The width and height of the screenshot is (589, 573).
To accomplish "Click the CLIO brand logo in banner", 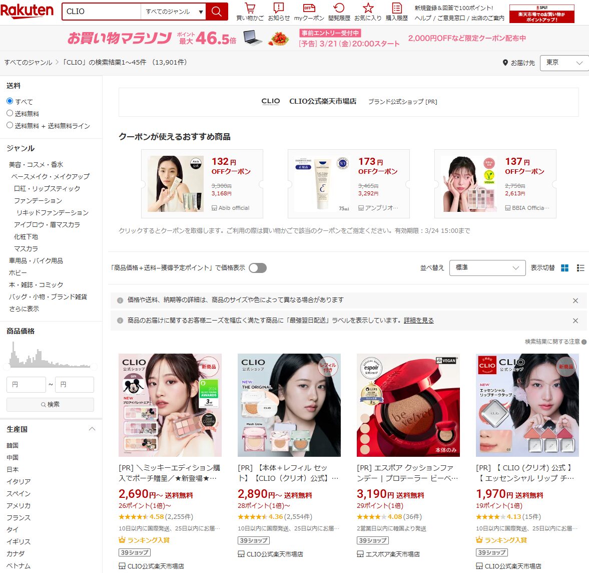I will [x=271, y=102].
